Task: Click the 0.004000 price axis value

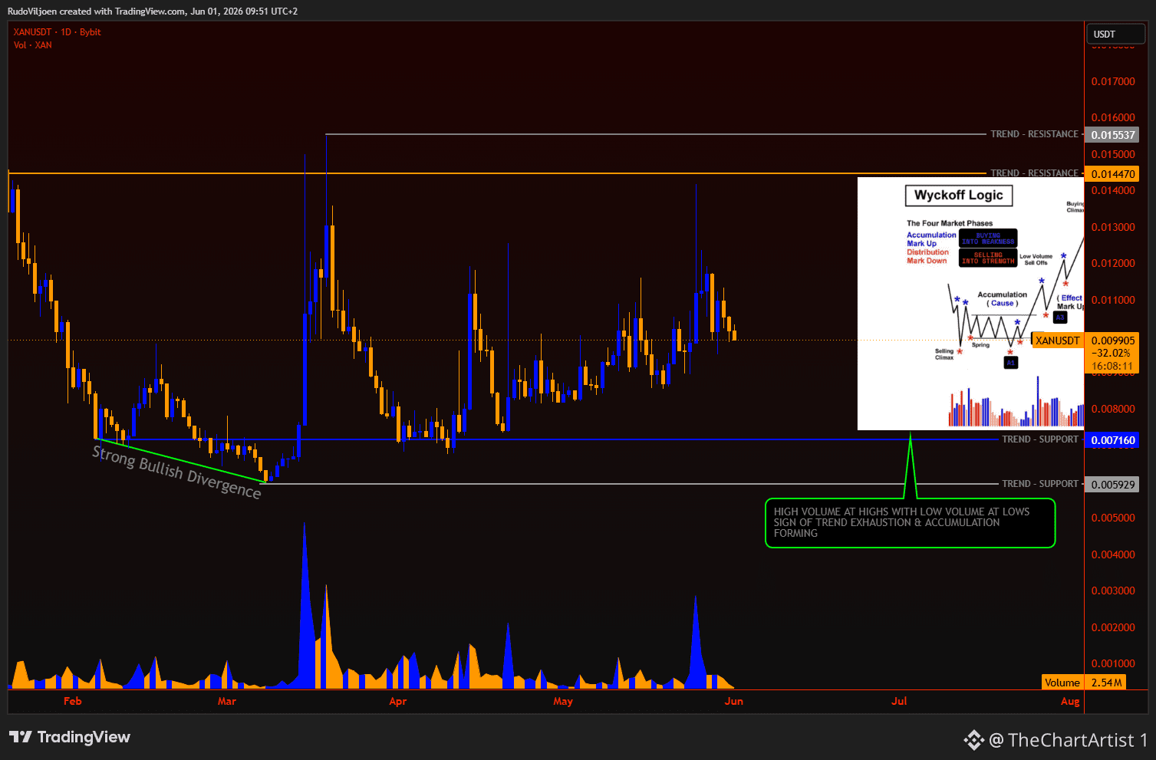Action: coord(1113,554)
